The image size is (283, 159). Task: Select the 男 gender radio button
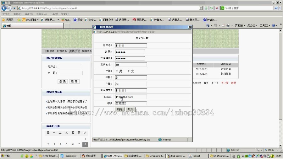click(117, 71)
